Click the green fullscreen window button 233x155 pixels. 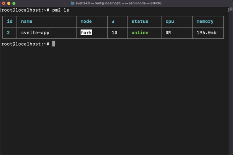[14, 3]
